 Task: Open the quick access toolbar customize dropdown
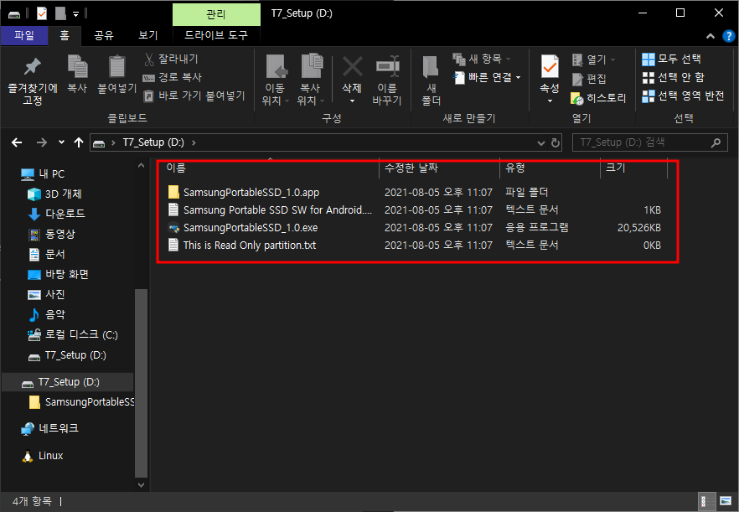point(75,14)
